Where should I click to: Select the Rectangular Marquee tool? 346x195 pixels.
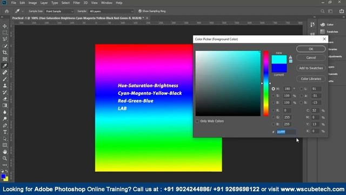coord(5,32)
